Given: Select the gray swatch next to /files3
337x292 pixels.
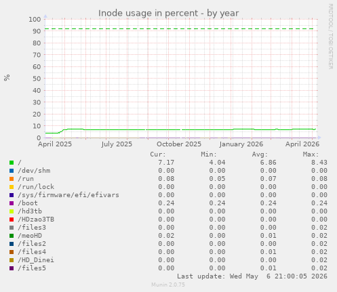Looking at the screenshot, I should tap(12, 228).
